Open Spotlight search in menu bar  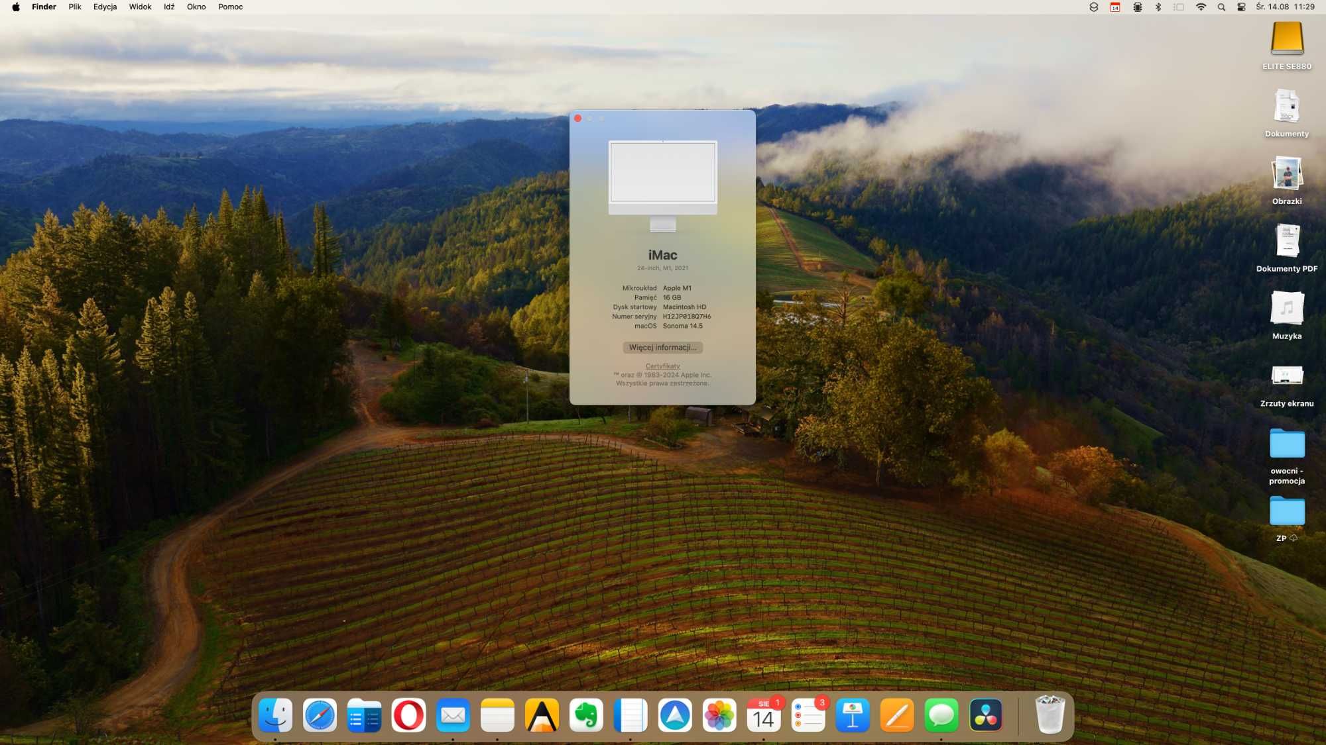click(1221, 7)
